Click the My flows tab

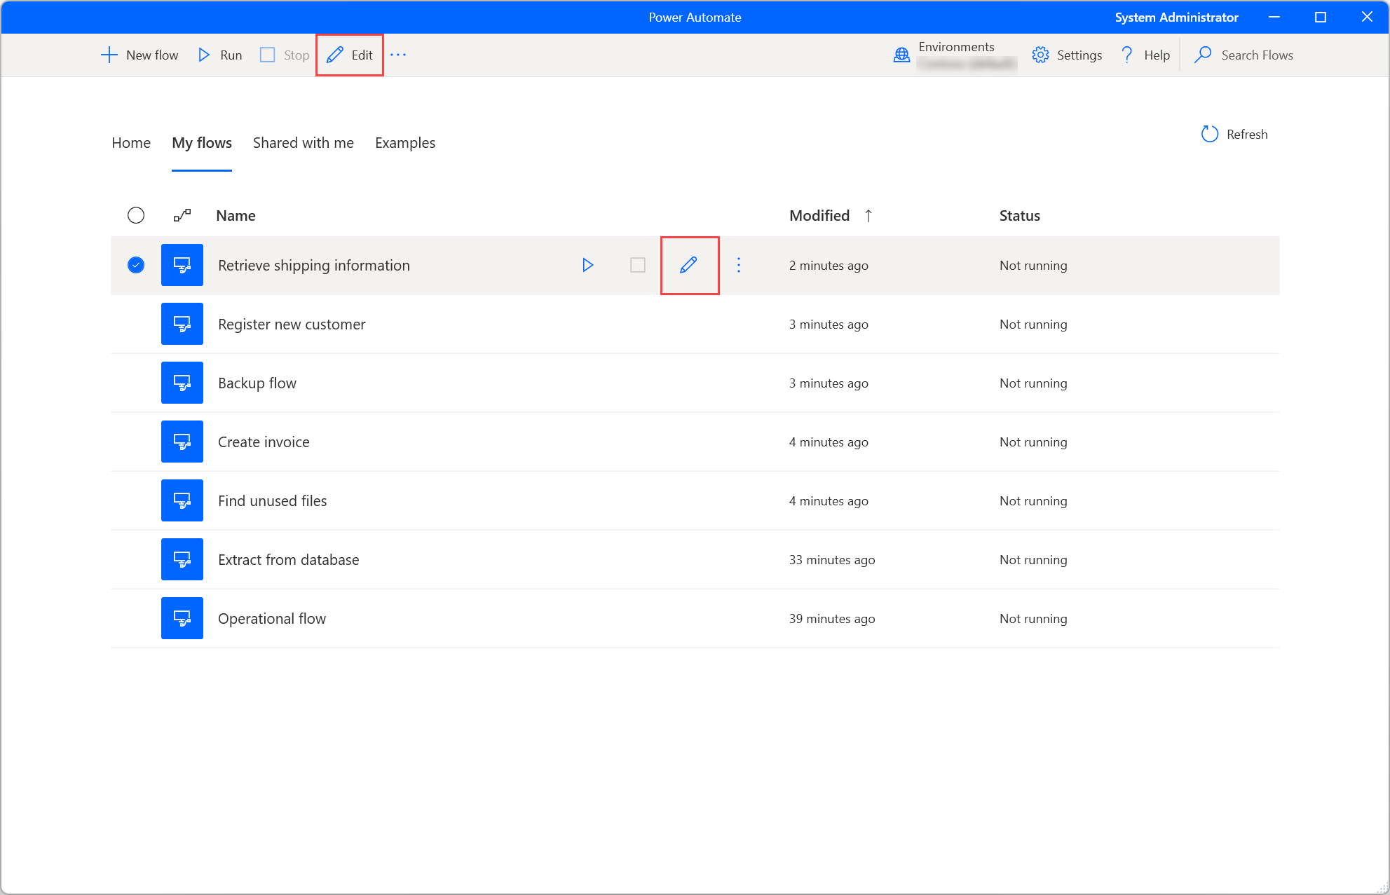pyautogui.click(x=202, y=142)
